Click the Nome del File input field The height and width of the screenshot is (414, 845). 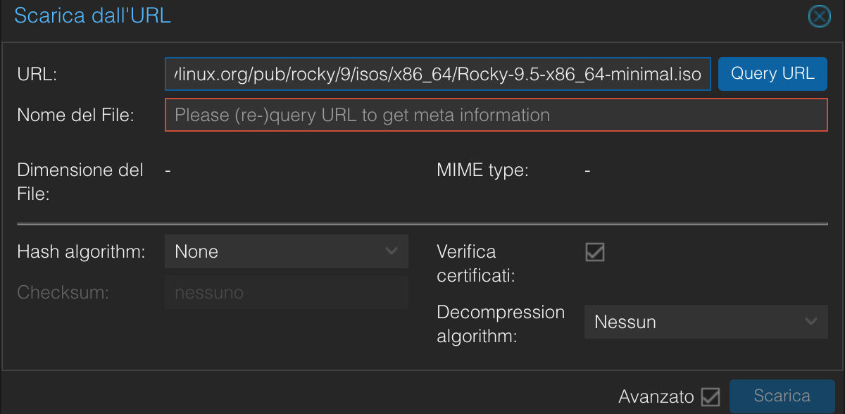click(496, 115)
